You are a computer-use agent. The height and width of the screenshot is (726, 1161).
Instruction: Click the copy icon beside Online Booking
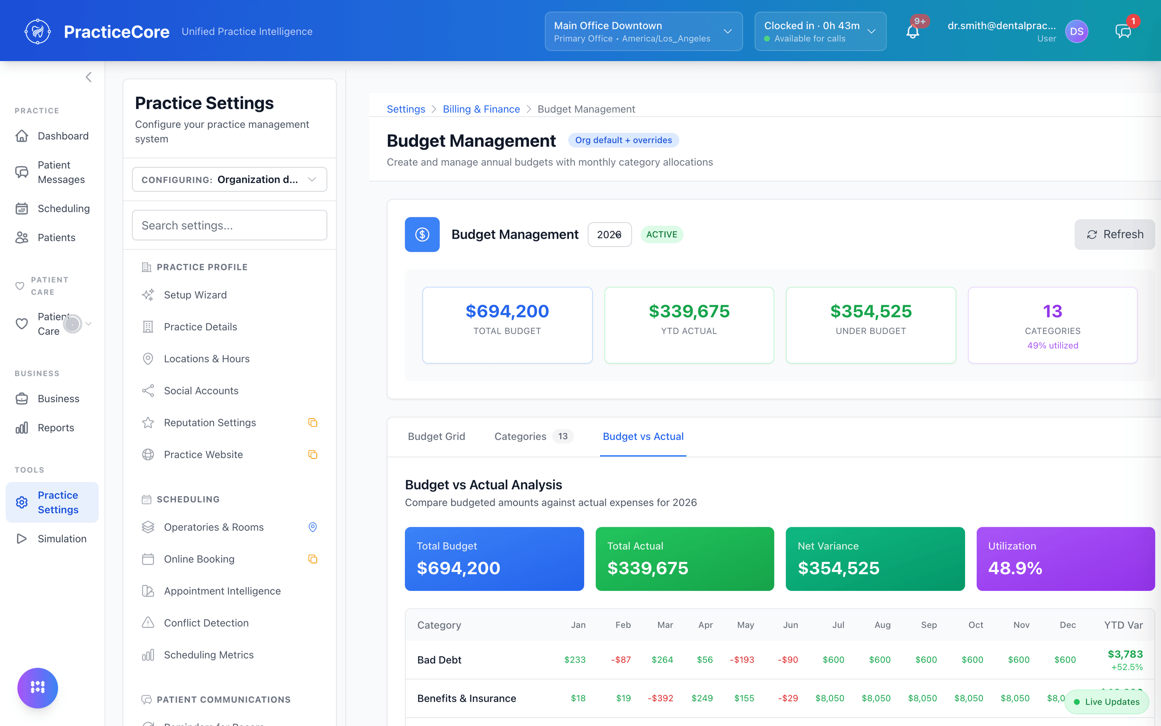pos(313,559)
